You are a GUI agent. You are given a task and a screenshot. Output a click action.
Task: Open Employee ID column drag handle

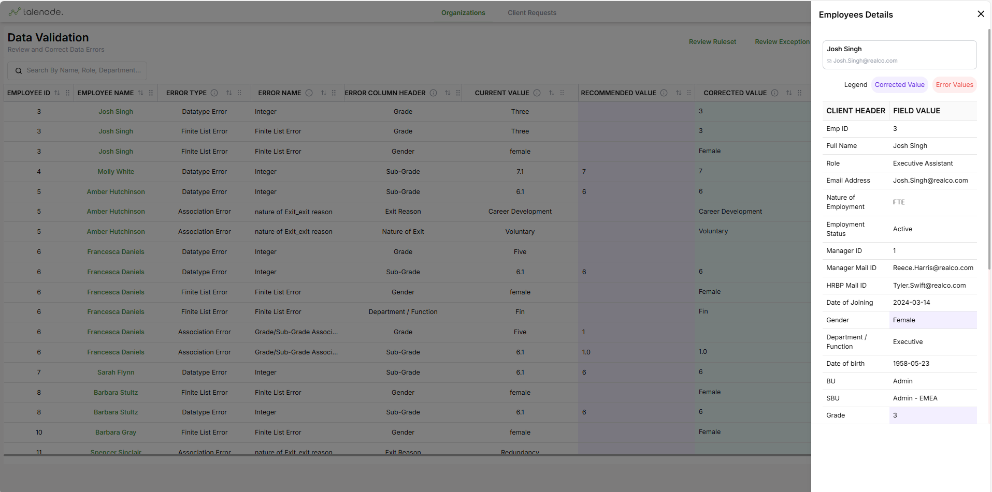tap(67, 93)
